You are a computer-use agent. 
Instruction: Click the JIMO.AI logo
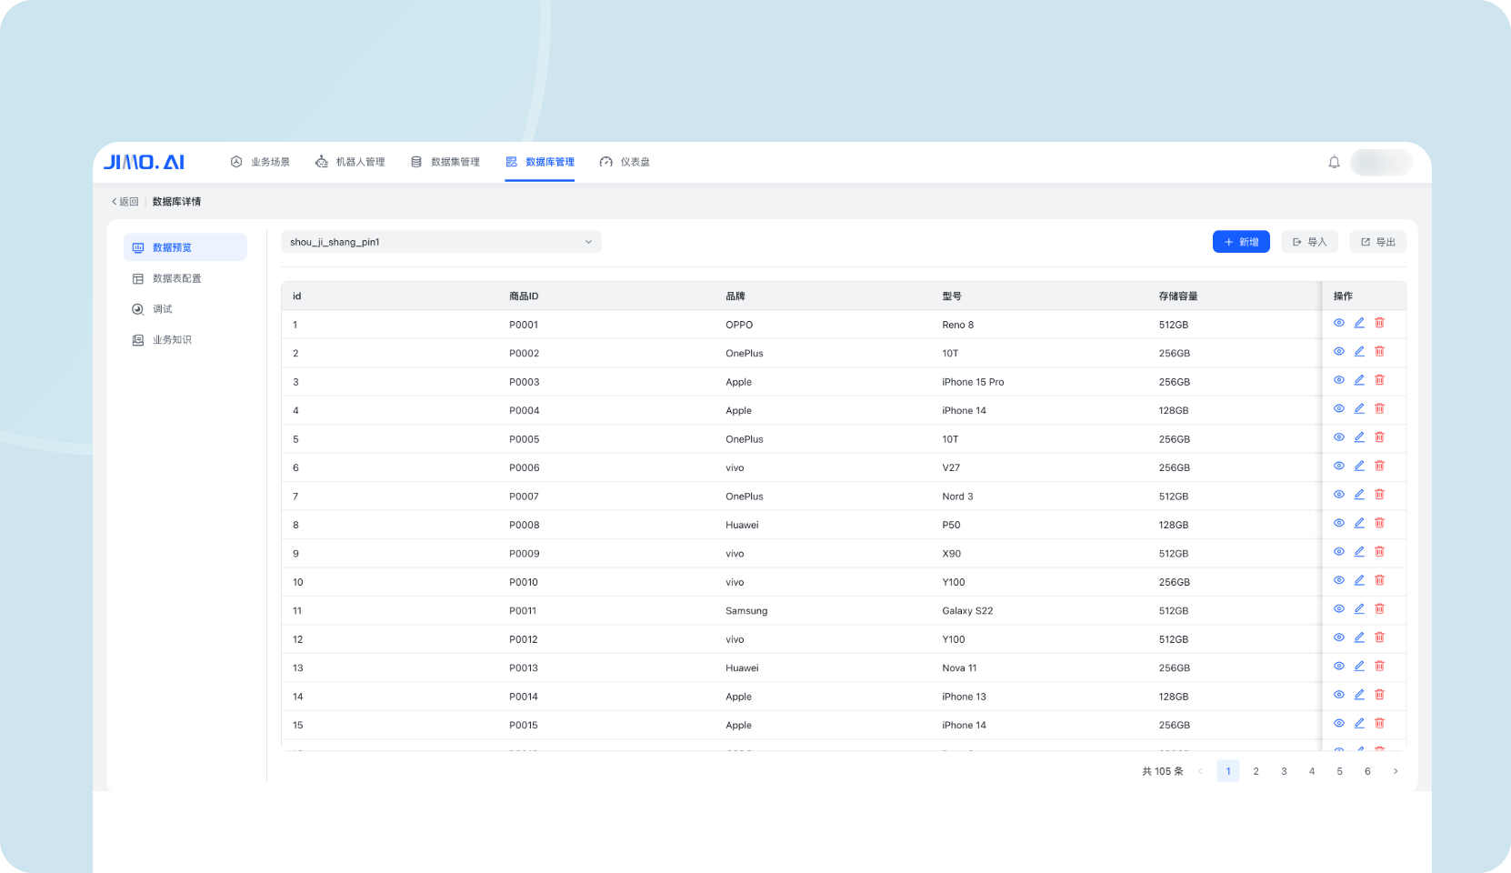(144, 162)
